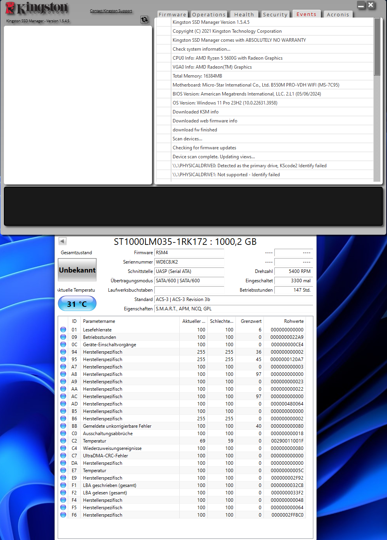Click the ST1000LM035-1RK172 drive title

coord(185,242)
